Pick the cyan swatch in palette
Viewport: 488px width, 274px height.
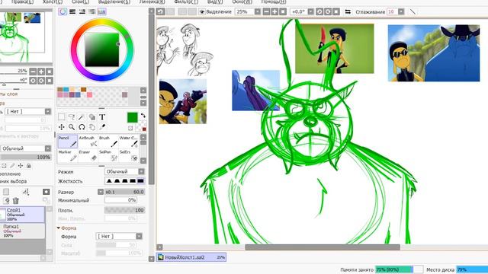(x=66, y=90)
